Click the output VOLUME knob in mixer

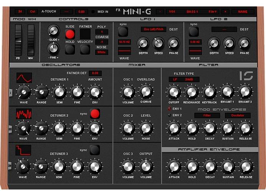point(146,166)
